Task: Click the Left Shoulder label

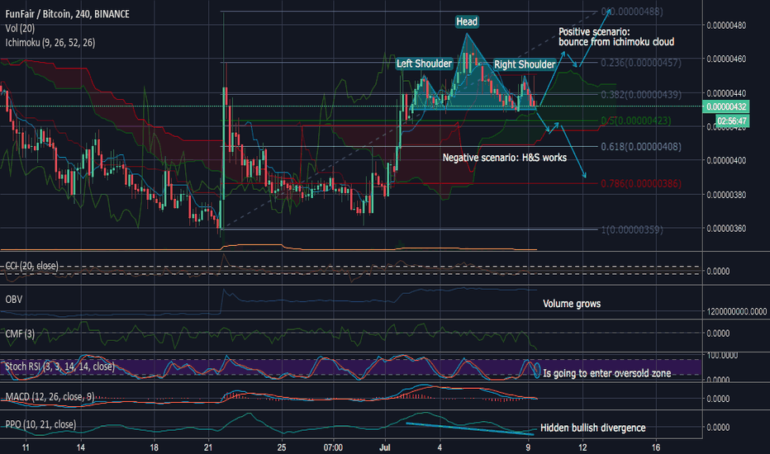Action: click(425, 64)
